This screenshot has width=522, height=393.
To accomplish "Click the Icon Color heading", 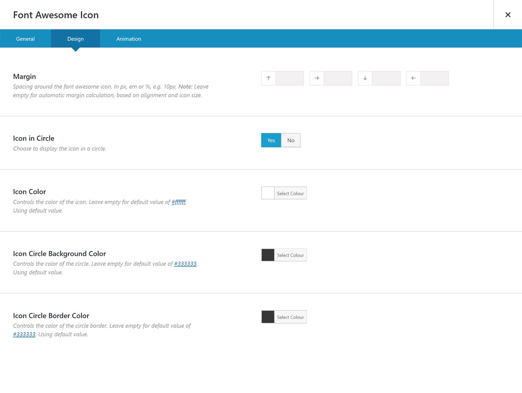I will [29, 192].
